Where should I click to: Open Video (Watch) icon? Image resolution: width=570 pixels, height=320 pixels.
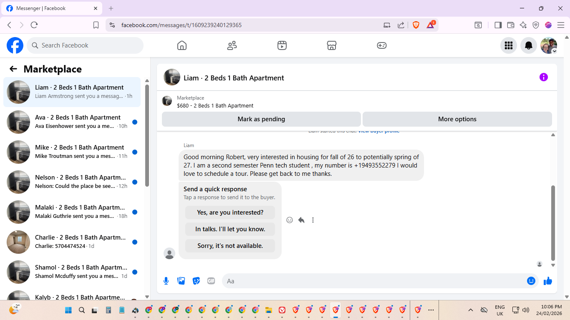coord(282,45)
